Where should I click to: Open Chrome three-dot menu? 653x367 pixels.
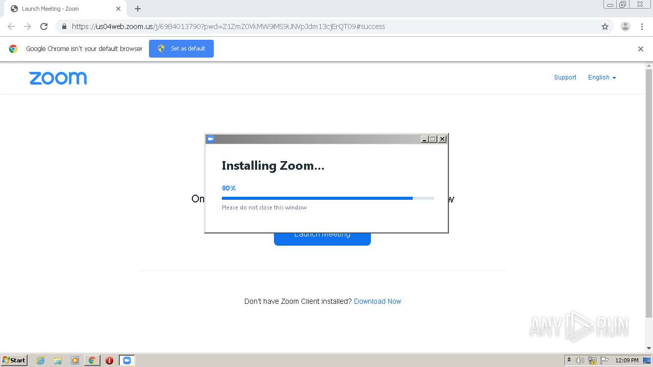point(642,27)
